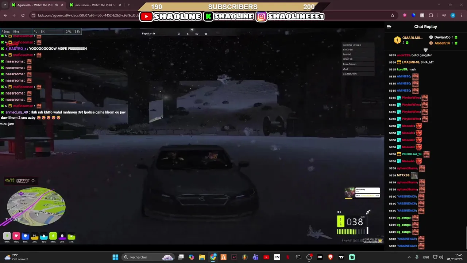Viewport: 467px width, 263px height.
Task: Launch Copilot from the taskbar
Action: 191,257
